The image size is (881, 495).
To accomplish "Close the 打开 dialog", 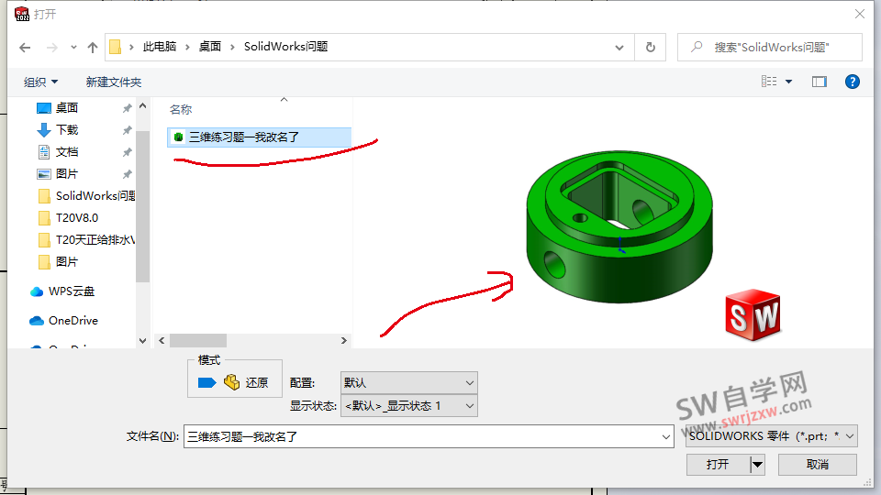I will pyautogui.click(x=860, y=14).
